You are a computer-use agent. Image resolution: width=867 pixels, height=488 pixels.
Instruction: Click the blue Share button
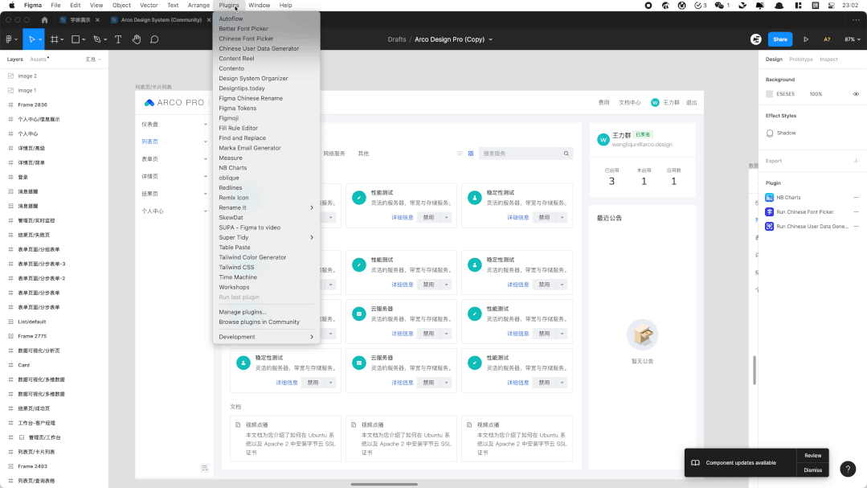[x=779, y=39]
